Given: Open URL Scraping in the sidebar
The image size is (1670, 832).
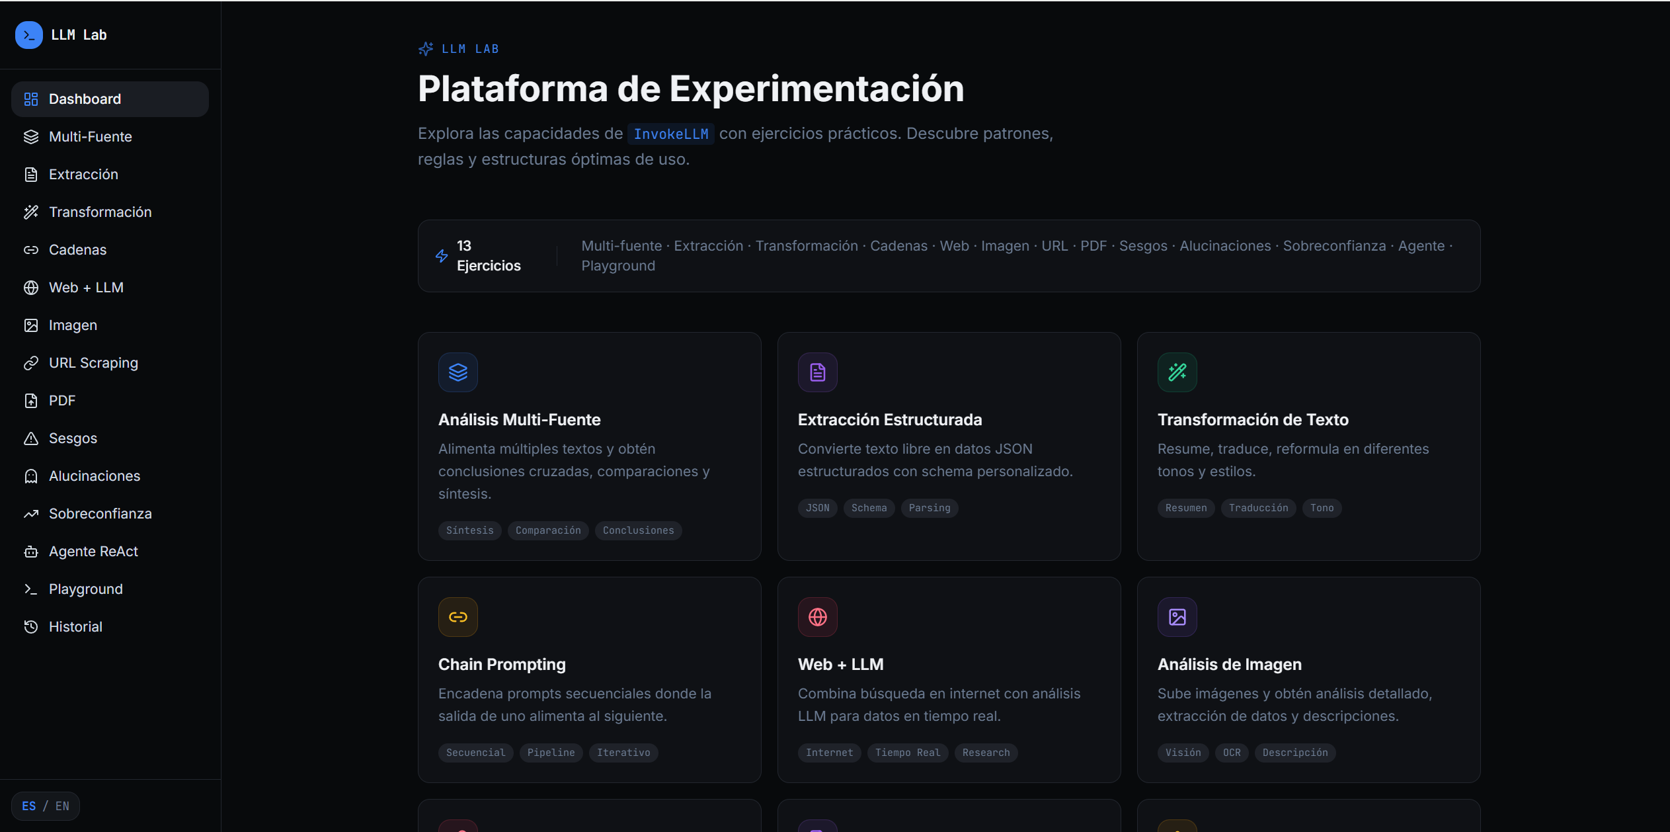Looking at the screenshot, I should [x=110, y=363].
